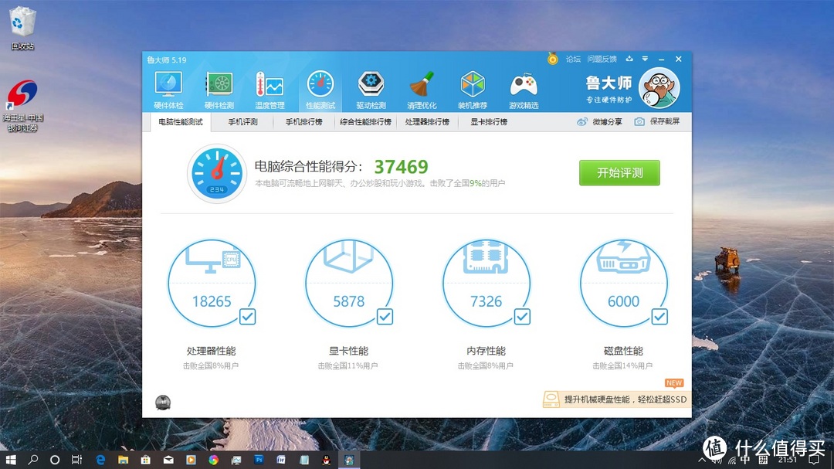
Task: Open 论坛 forum link
Action: (x=573, y=59)
